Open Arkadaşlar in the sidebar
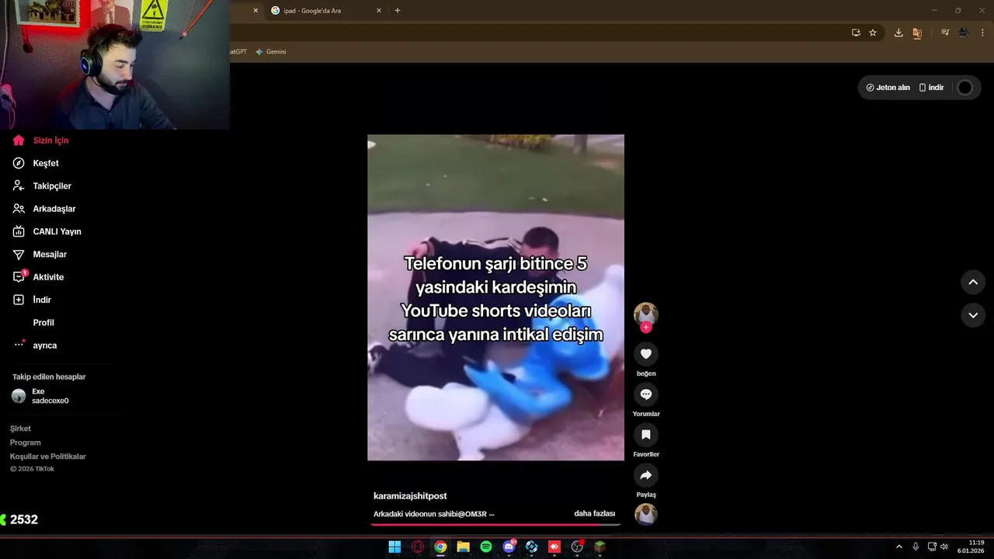 pos(54,209)
